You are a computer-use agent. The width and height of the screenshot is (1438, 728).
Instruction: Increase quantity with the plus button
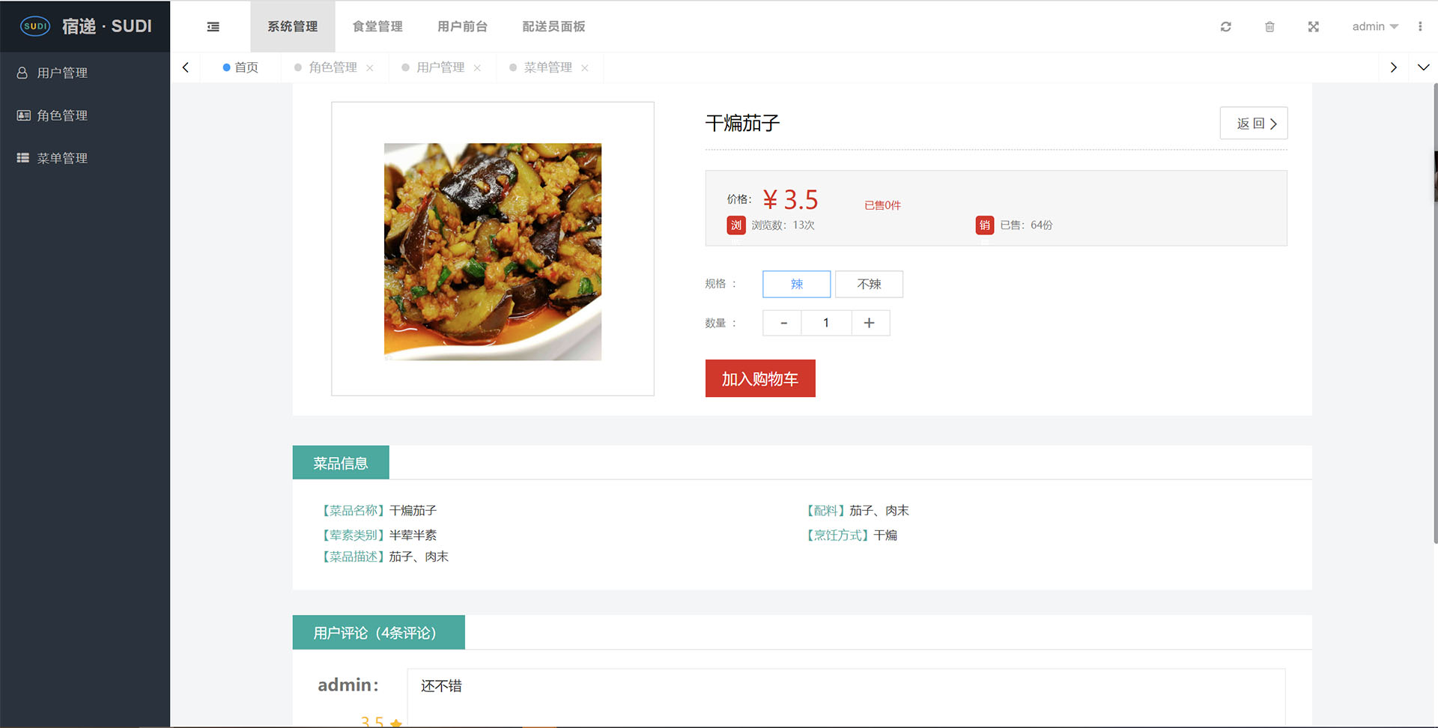click(870, 323)
